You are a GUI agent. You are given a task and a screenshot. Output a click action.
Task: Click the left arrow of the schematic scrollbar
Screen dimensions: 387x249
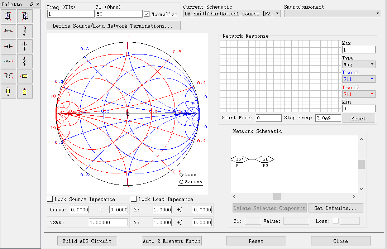pyautogui.click(x=234, y=196)
